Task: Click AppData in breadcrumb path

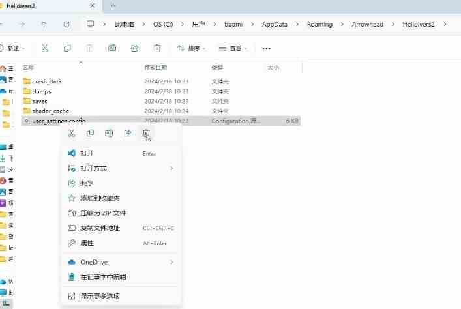Action: coord(275,24)
